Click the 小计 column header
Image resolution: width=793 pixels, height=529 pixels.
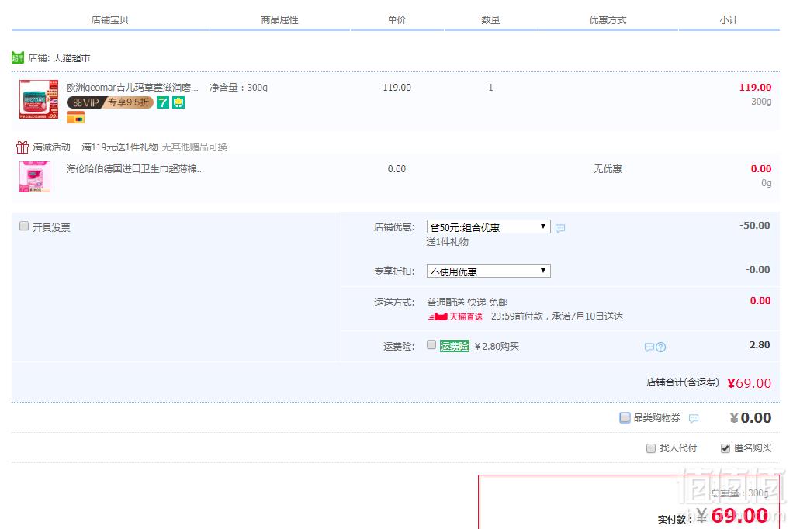(x=729, y=19)
